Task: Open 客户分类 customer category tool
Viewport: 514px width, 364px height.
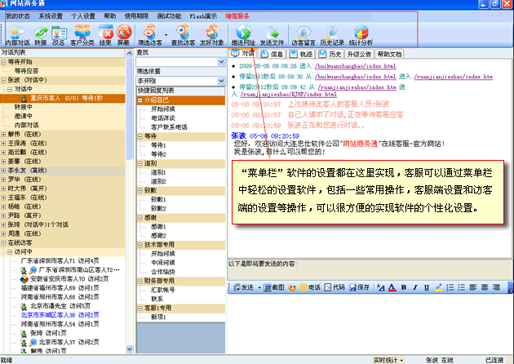Action: (x=83, y=34)
